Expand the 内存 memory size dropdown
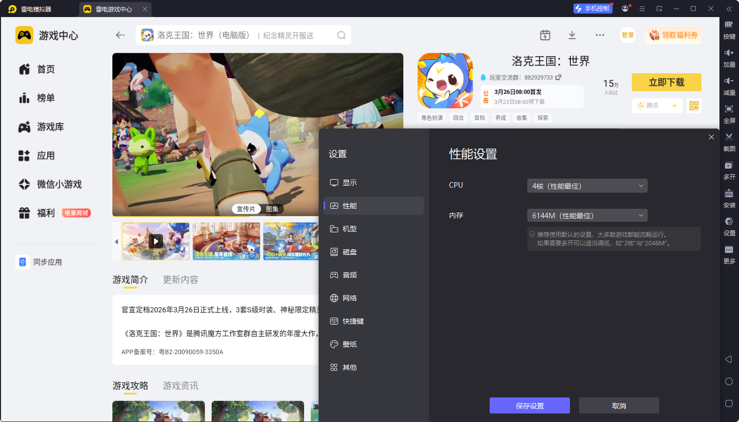This screenshot has width=739, height=422. click(587, 216)
